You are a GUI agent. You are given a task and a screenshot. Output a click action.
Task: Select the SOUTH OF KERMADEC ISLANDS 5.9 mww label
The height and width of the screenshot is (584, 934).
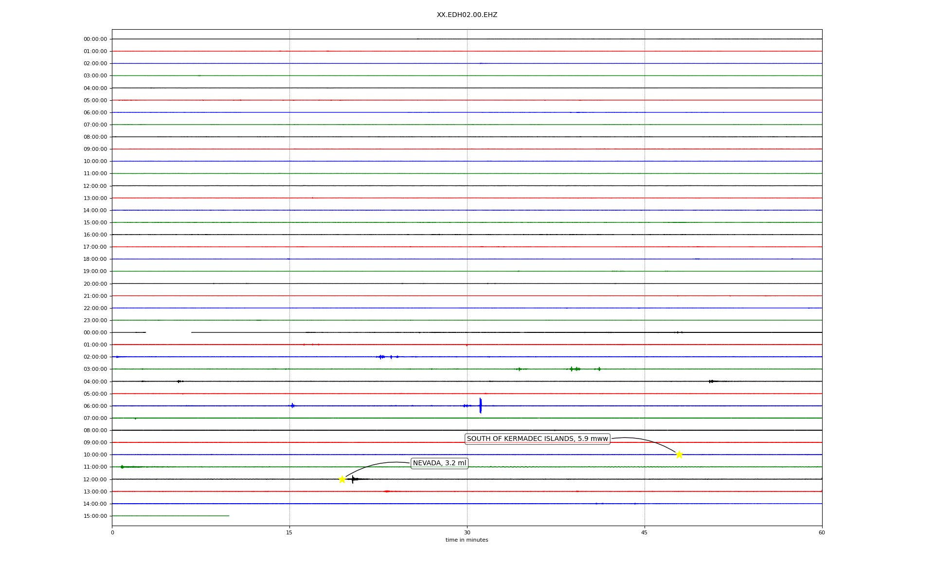537,438
